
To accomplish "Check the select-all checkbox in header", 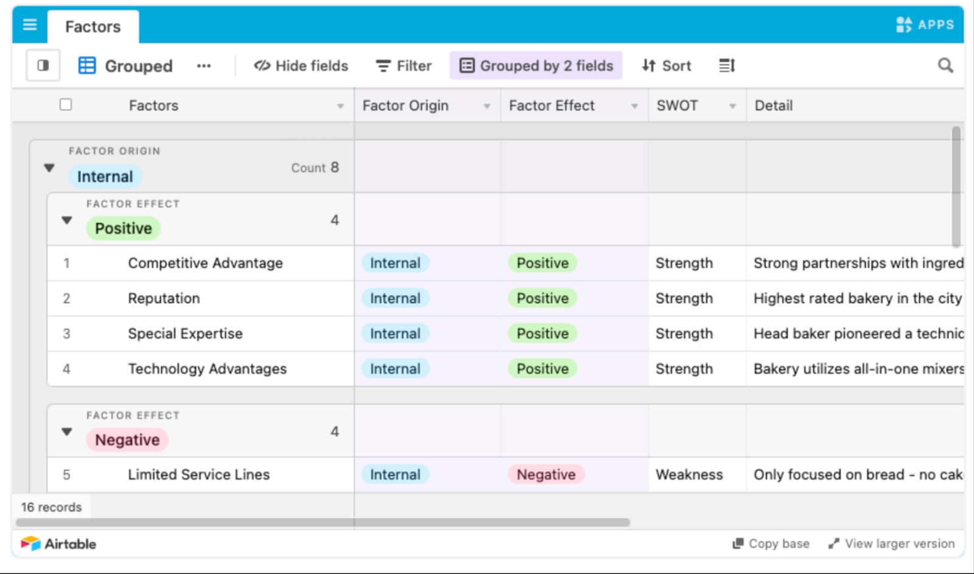I will [x=66, y=105].
